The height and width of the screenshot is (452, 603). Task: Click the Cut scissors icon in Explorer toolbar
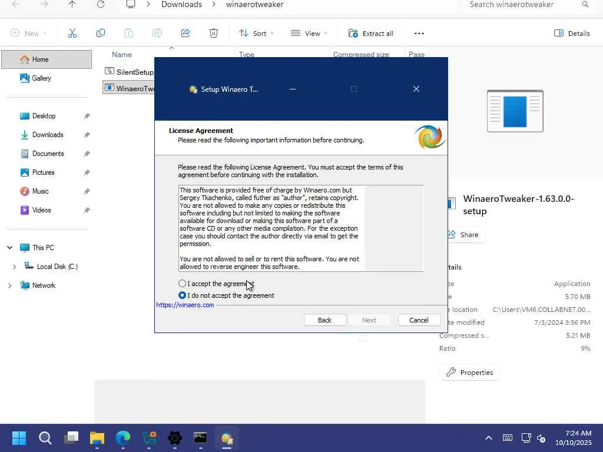pos(72,33)
